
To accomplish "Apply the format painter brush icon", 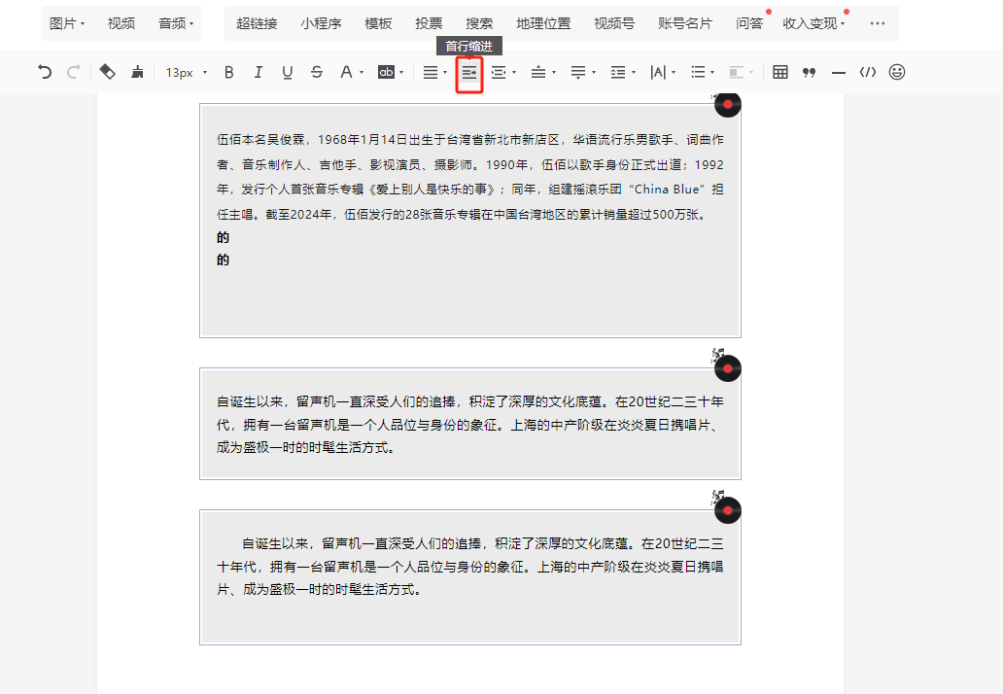I will point(137,72).
